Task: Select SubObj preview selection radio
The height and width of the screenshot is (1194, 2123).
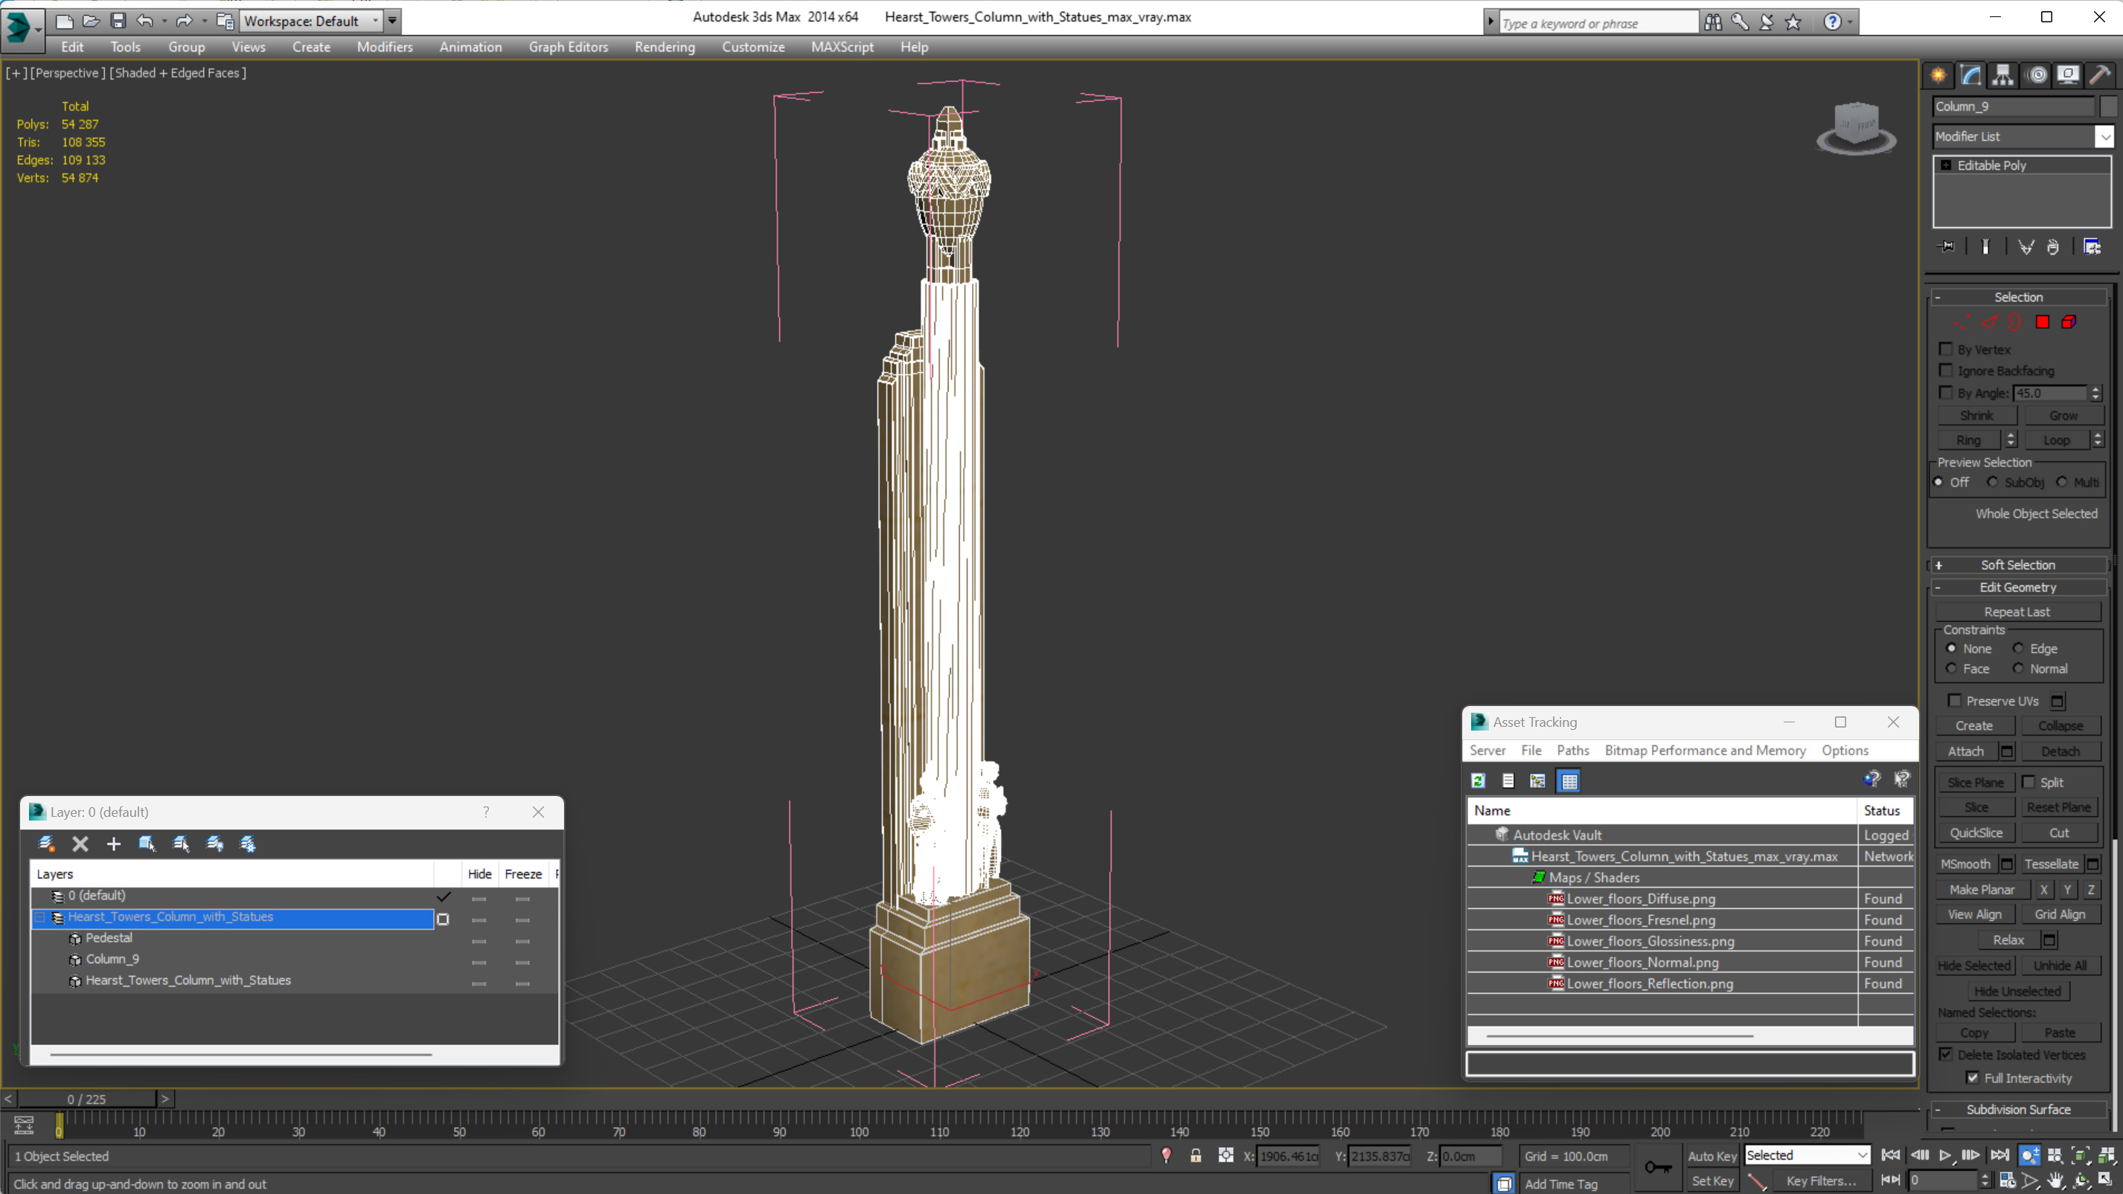Action: click(1992, 481)
